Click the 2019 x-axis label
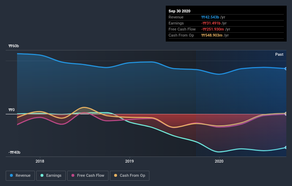 [x=129, y=161]
